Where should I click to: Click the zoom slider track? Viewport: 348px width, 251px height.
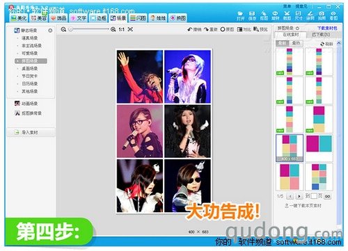click(x=89, y=29)
